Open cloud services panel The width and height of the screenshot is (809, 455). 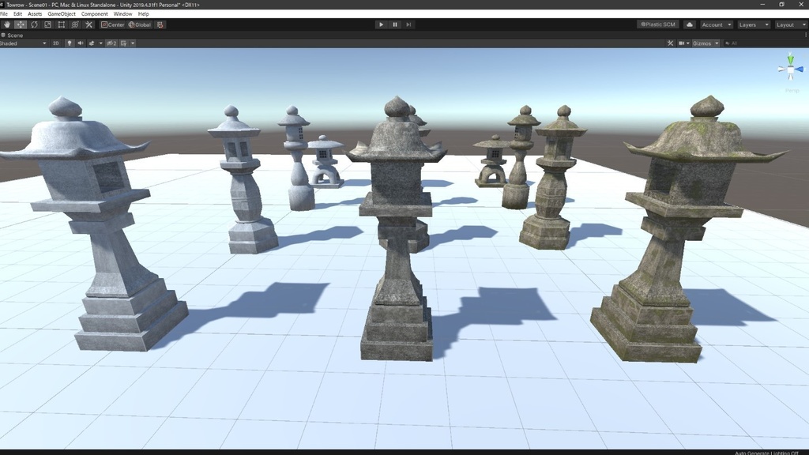click(x=689, y=24)
